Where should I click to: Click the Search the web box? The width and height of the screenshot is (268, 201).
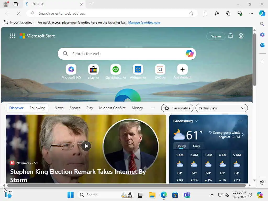click(x=127, y=54)
